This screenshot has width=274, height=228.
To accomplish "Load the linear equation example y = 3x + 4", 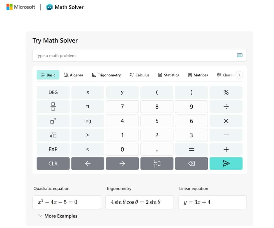I will tap(212, 202).
